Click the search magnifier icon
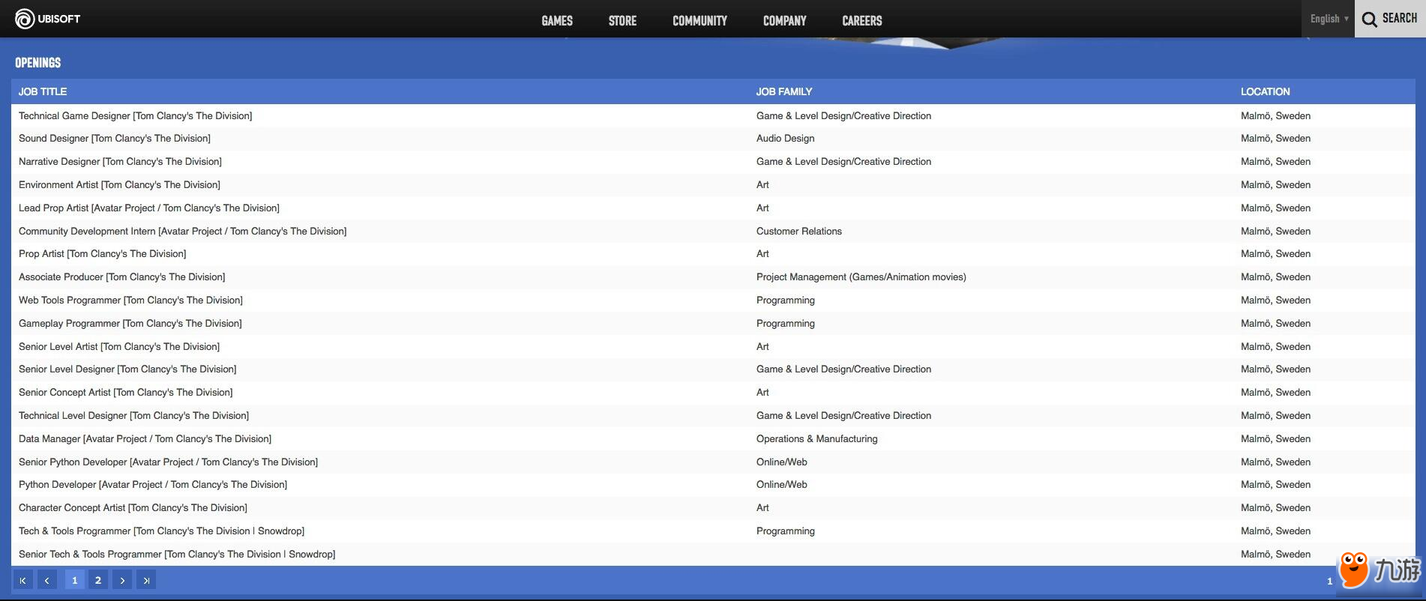1426x601 pixels. (x=1369, y=19)
